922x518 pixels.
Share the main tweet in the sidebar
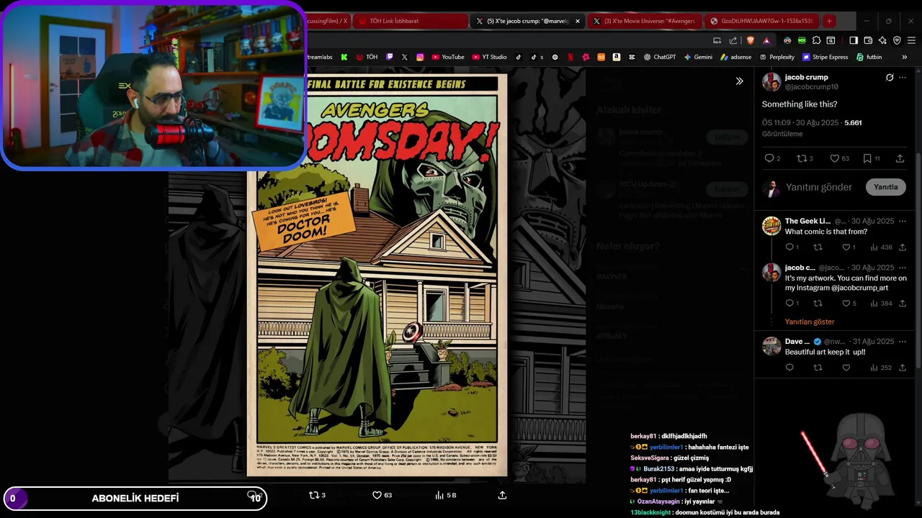click(900, 158)
